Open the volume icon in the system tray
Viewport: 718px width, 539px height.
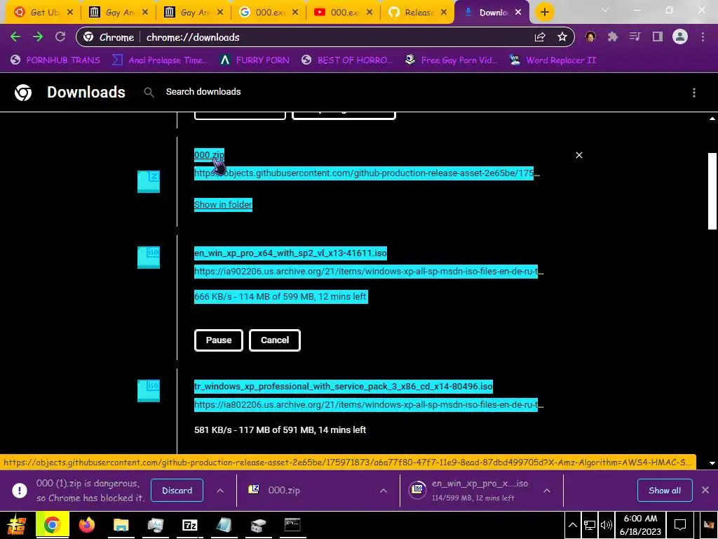click(x=607, y=525)
